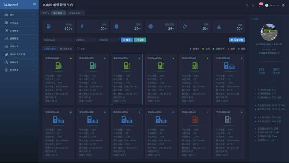Click the lightning bolt 充电 stat icon
The image size is (289, 163).
coord(82,27)
